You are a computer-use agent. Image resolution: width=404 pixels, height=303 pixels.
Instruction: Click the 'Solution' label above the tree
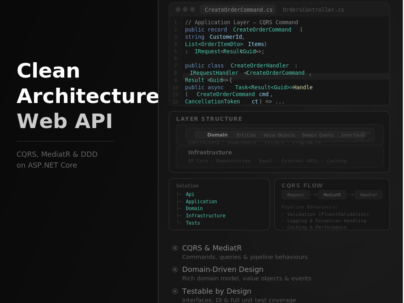tap(187, 186)
